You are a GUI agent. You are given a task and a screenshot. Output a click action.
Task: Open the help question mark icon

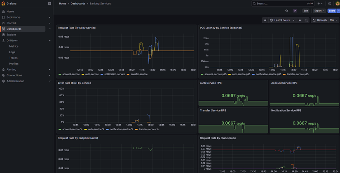[330, 3]
